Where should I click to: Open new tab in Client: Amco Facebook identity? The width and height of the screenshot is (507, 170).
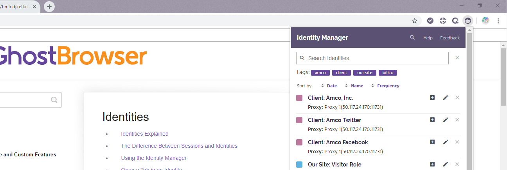[x=432, y=142]
